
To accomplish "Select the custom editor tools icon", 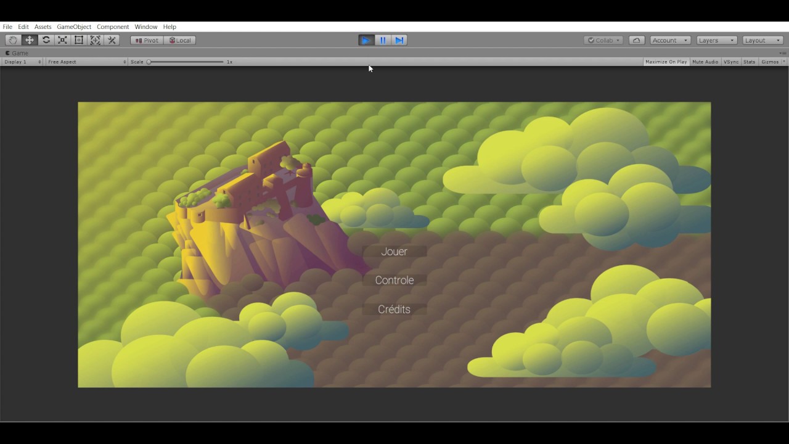I will point(112,40).
